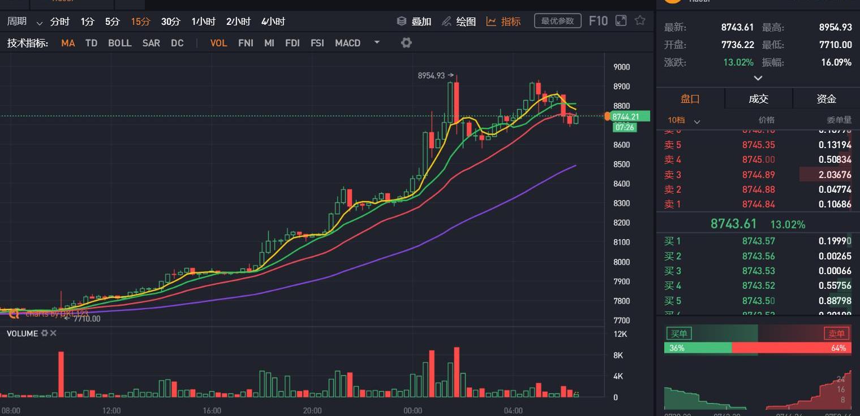Open VOLUME panel settings gear
The width and height of the screenshot is (860, 416).
[x=45, y=333]
